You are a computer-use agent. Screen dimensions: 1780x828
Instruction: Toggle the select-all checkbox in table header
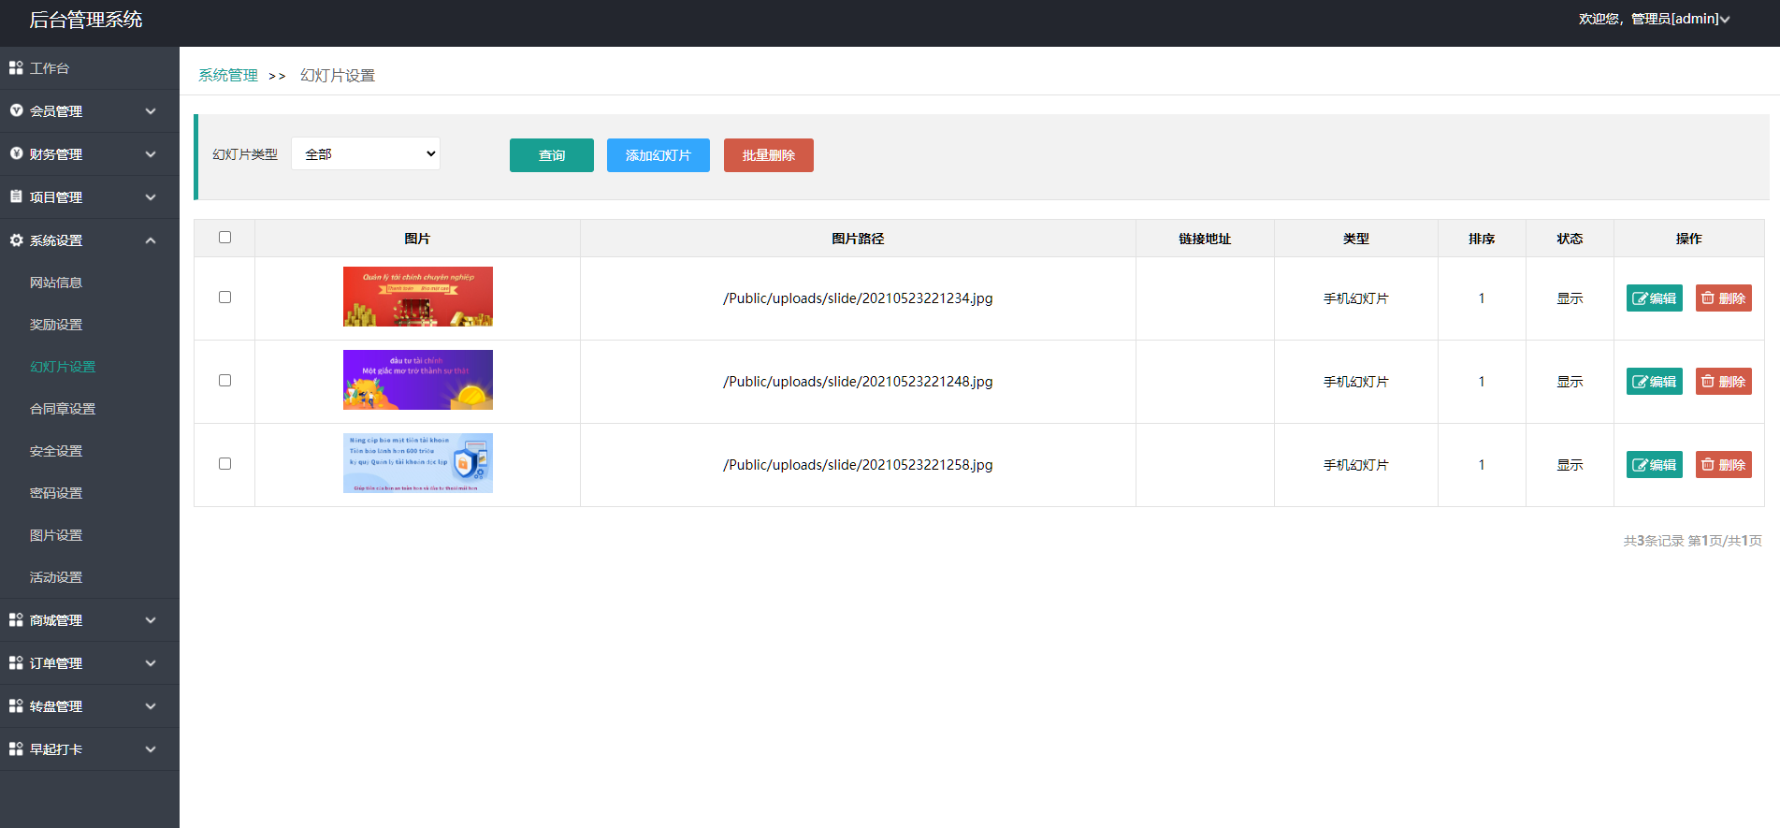224,238
